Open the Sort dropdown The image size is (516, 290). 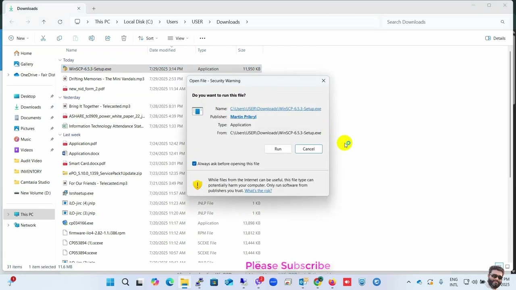tap(148, 38)
